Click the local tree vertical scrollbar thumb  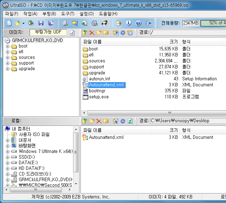tap(76, 152)
